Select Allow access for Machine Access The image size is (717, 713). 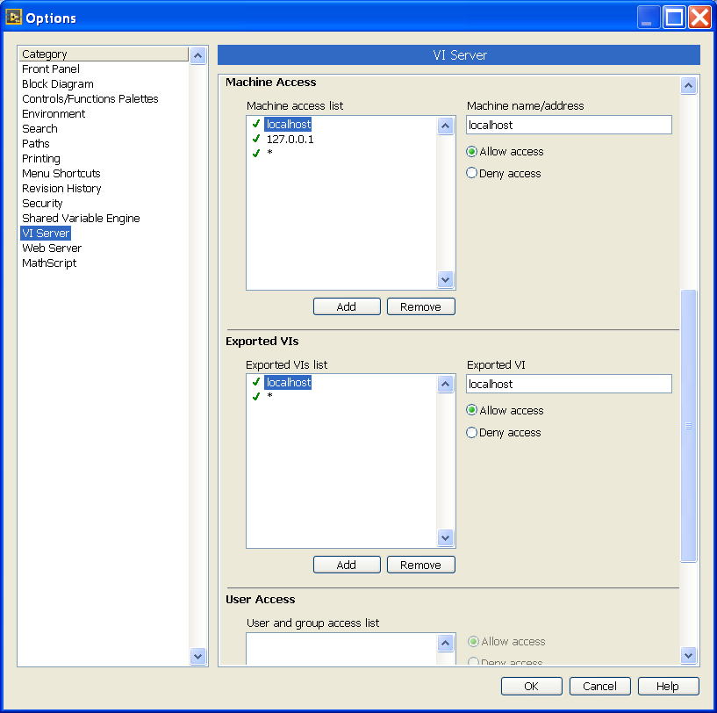point(472,152)
